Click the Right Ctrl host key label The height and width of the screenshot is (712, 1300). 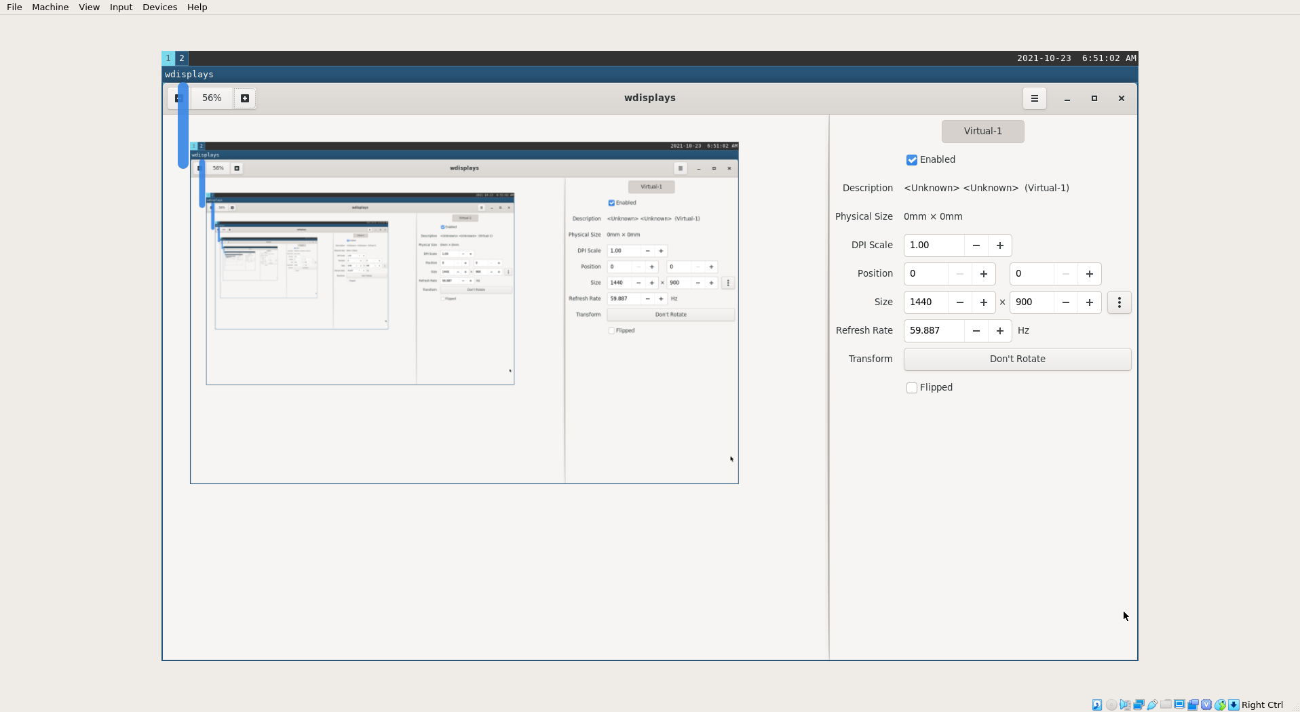pos(1262,705)
